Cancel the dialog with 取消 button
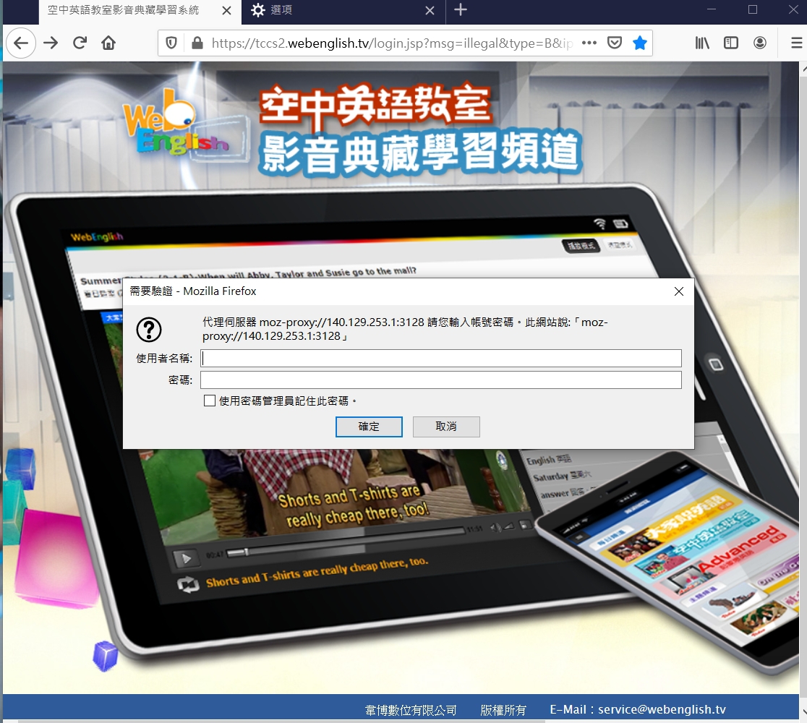Screen dimensions: 807x723 [446, 427]
